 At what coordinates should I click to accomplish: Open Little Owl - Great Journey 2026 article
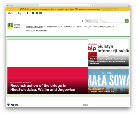pyautogui.click(x=102, y=92)
